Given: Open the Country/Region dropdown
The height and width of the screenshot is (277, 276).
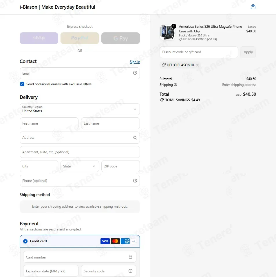Looking at the screenshot, I should pyautogui.click(x=80, y=109).
